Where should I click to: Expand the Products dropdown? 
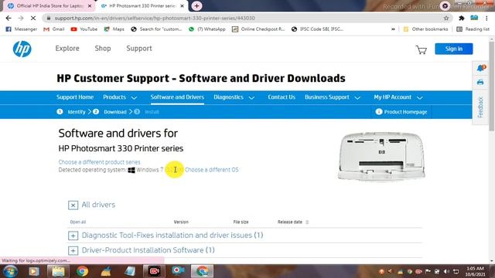click(120, 97)
